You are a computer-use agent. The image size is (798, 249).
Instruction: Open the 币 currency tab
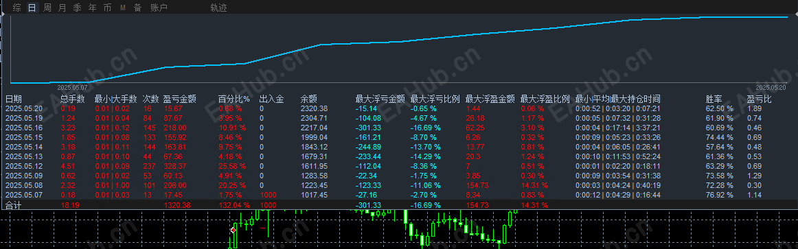[107, 8]
